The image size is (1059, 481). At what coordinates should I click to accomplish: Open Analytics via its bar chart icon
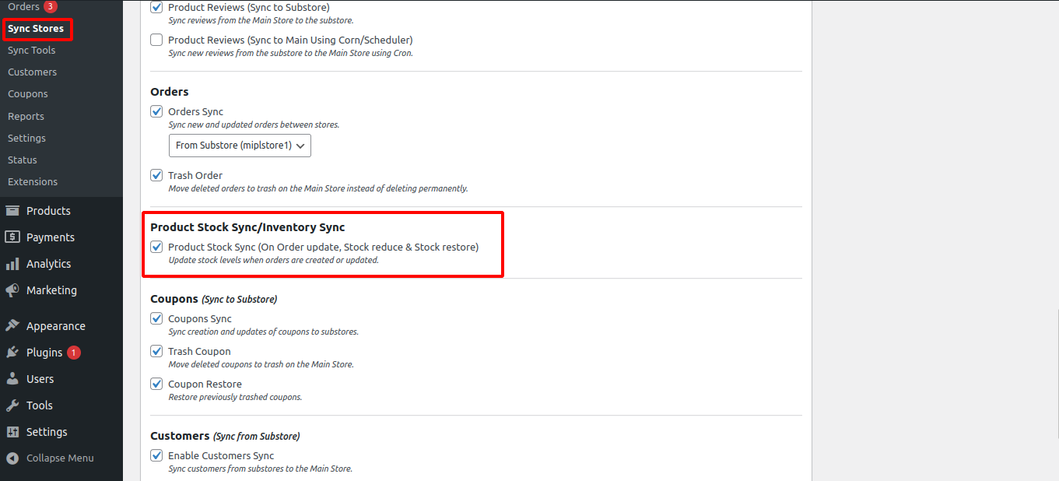pyautogui.click(x=12, y=264)
